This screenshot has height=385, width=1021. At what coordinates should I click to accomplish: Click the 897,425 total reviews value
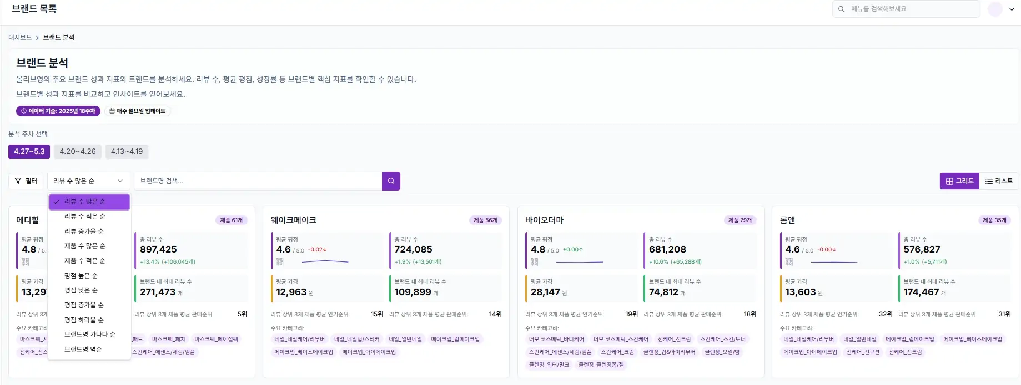[x=158, y=250]
